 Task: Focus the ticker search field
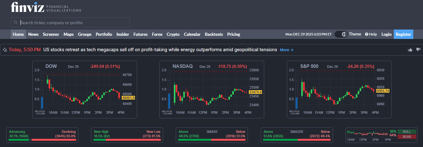(70, 22)
